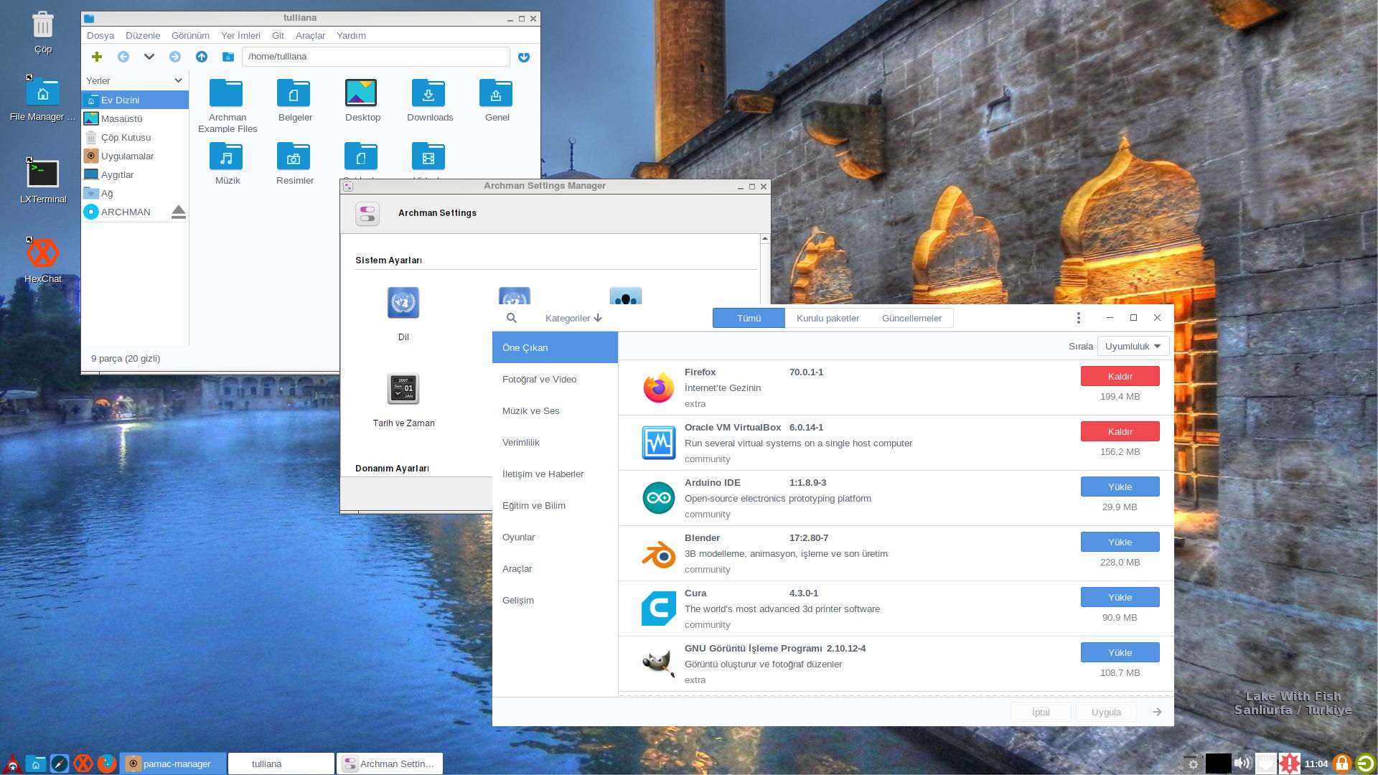
Task: Open the Desktop folder in file manager
Action: [x=362, y=100]
